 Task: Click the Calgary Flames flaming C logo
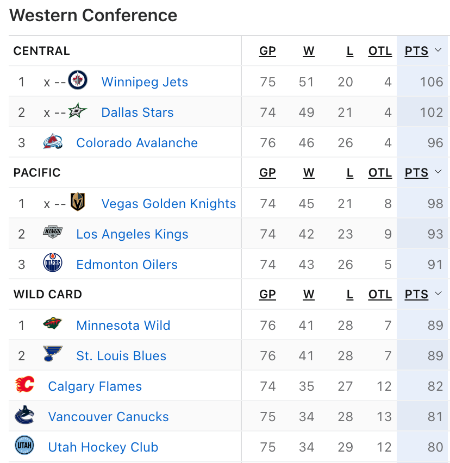click(x=25, y=384)
